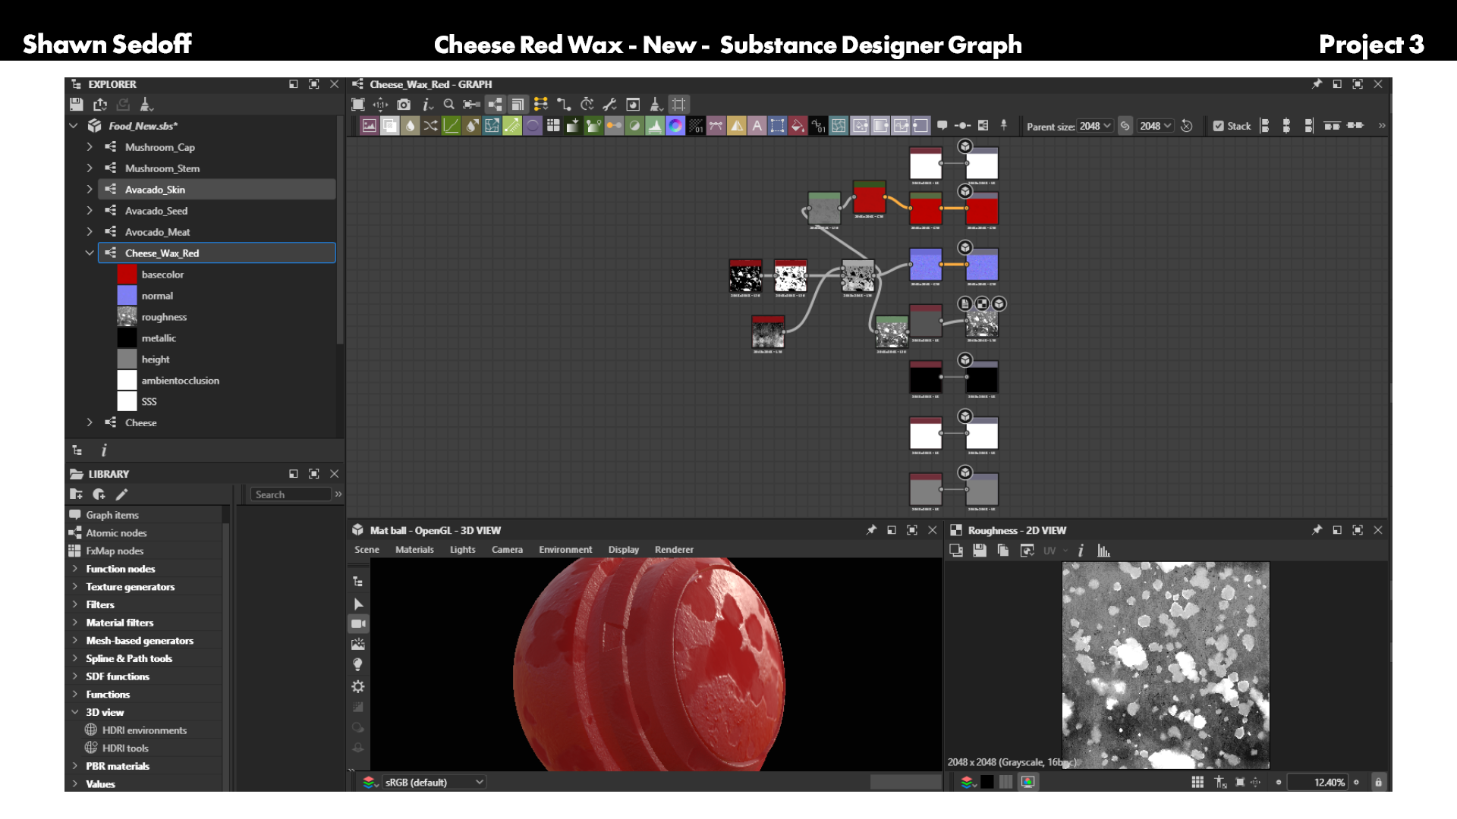Click the 2D view save image icon
The width and height of the screenshot is (1457, 819).
(980, 551)
